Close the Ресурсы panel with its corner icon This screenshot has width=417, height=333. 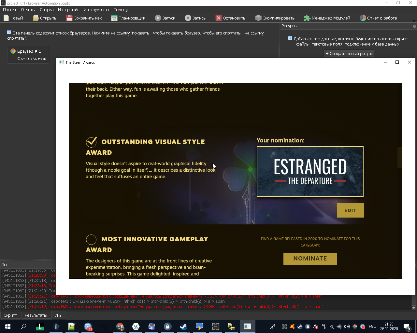click(414, 26)
